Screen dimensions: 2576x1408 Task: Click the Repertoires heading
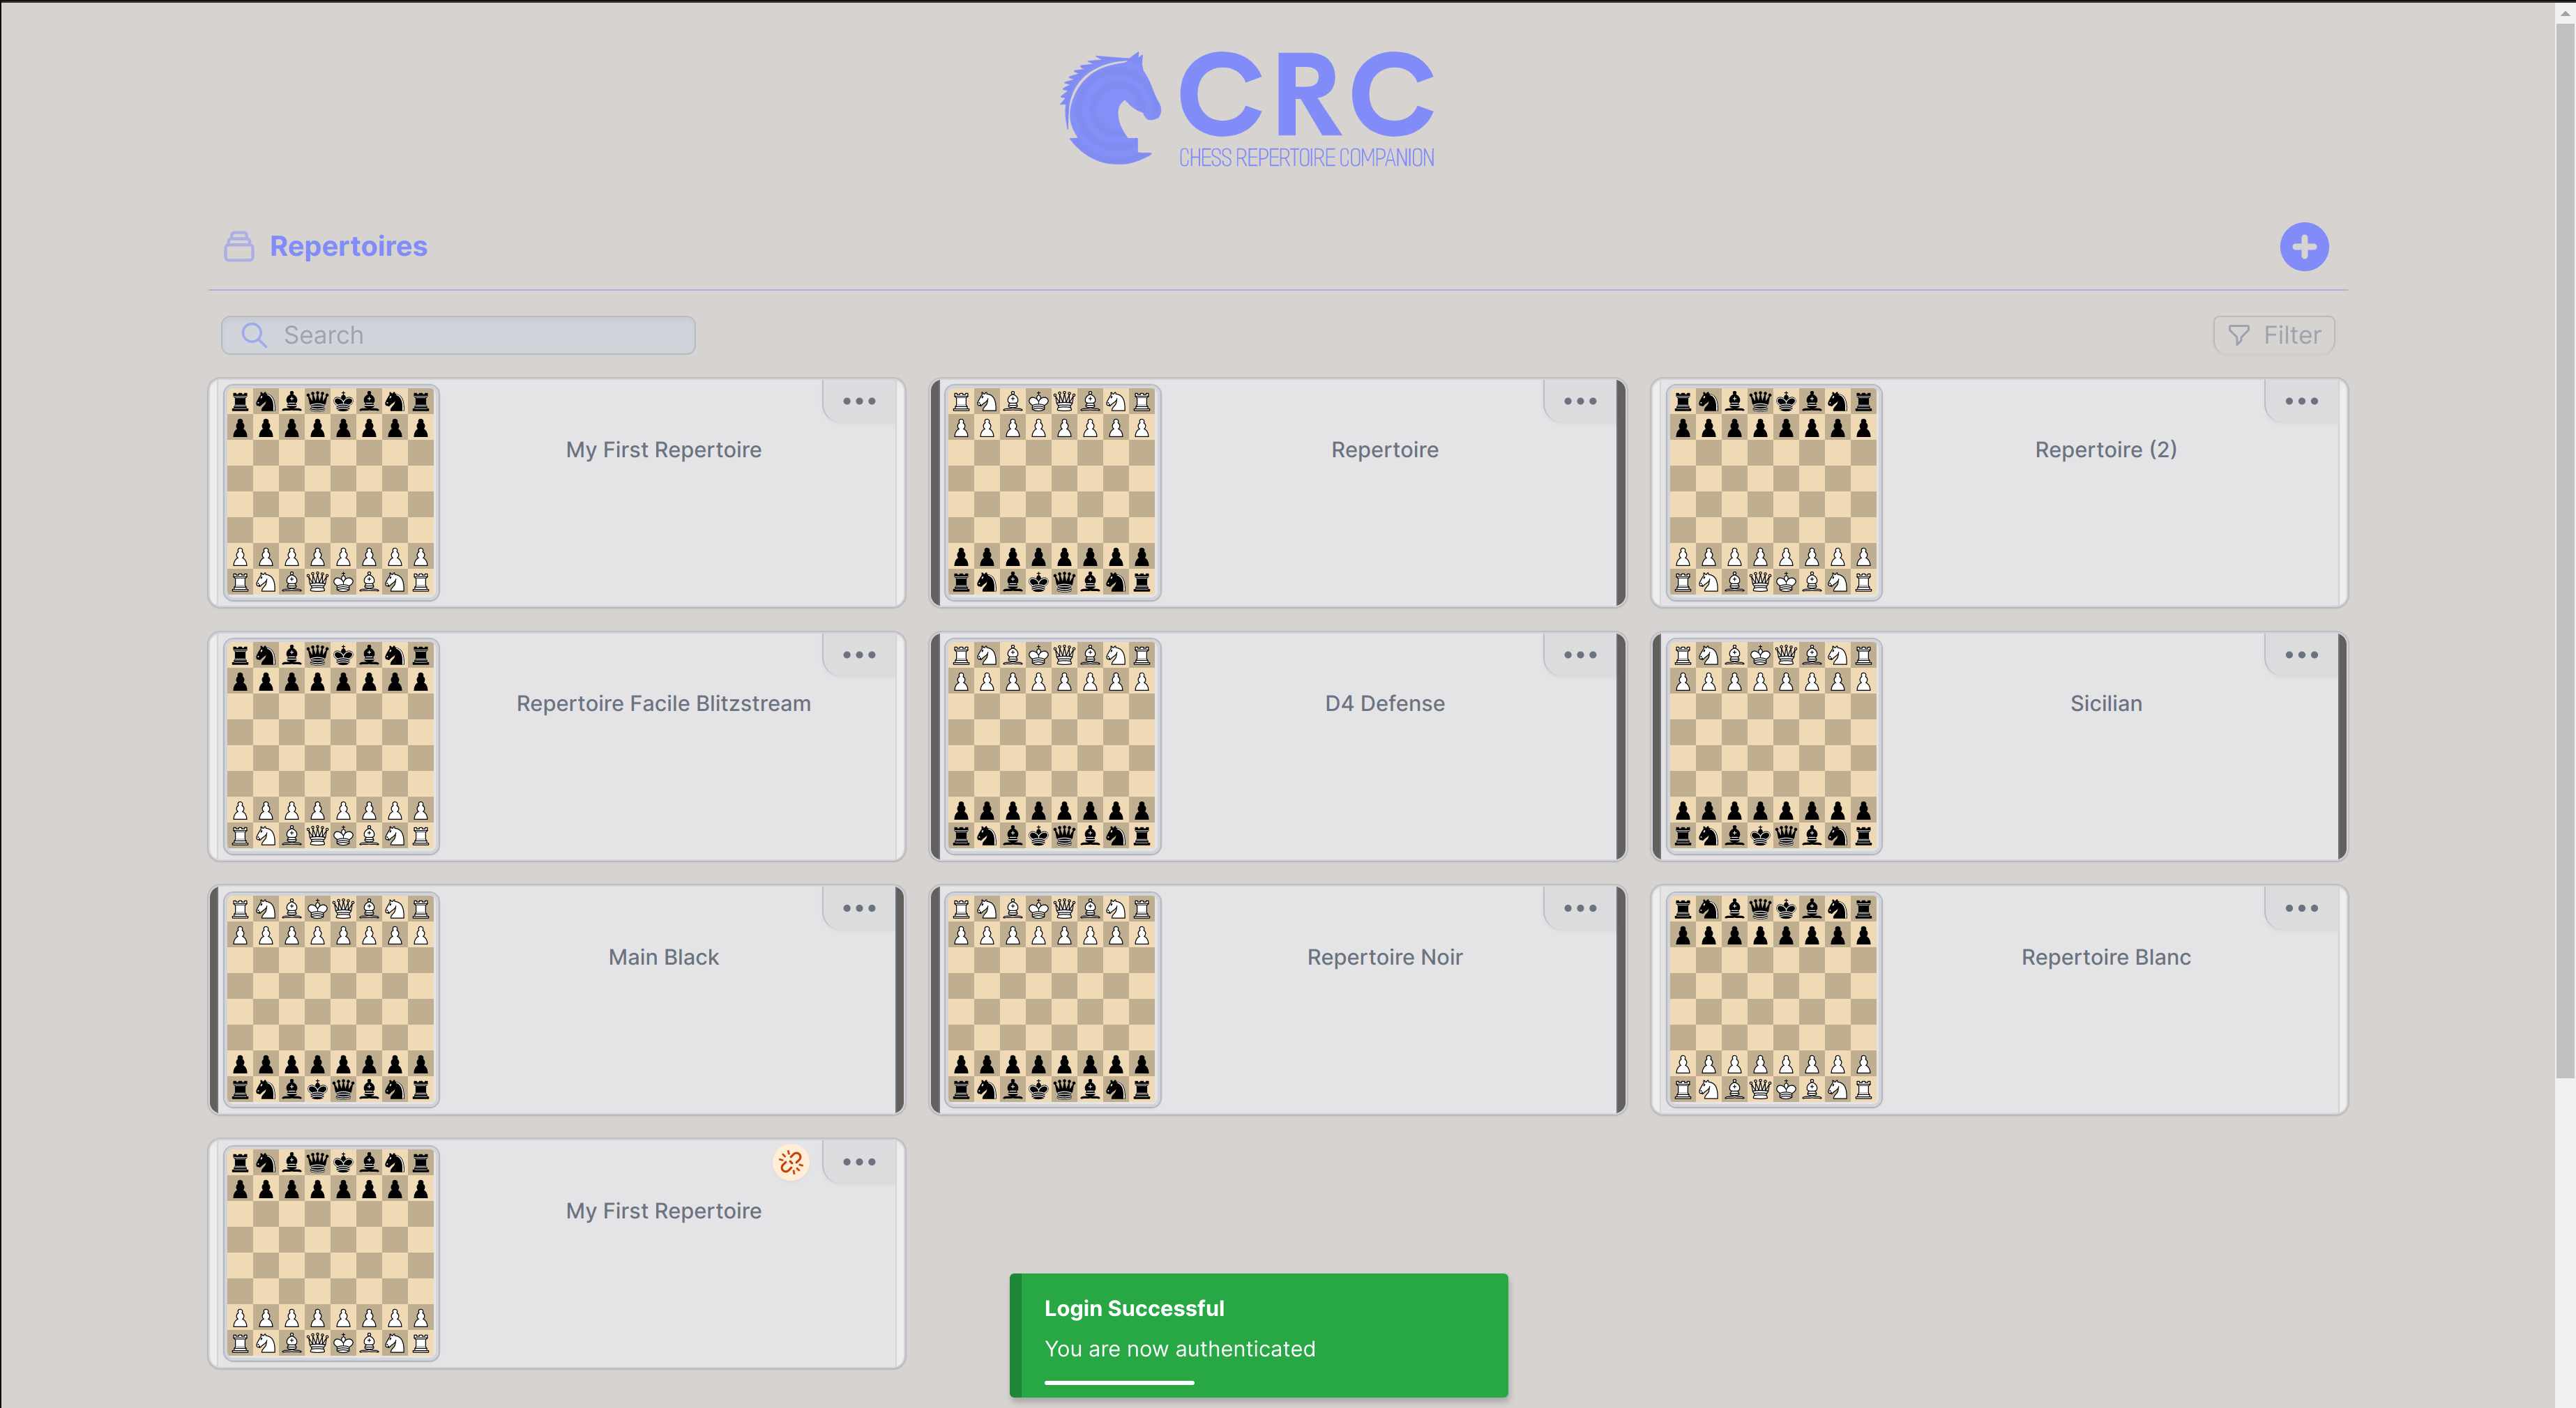(348, 247)
